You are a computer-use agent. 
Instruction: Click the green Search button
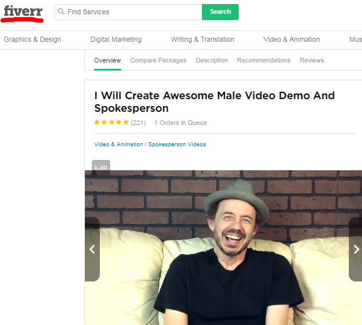(x=220, y=12)
